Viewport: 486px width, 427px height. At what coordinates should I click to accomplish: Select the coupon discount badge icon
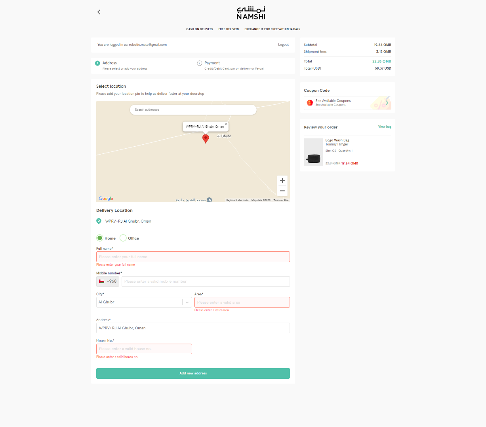(x=310, y=103)
